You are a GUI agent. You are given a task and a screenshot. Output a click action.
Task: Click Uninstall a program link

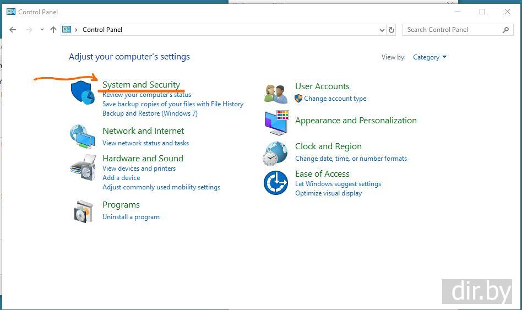click(131, 217)
